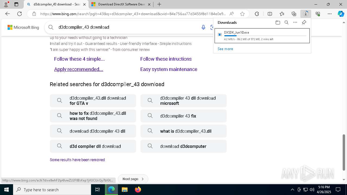Open Browser essentials icon
Image resolution: width=347 pixels, height=195 pixels.
(318, 14)
